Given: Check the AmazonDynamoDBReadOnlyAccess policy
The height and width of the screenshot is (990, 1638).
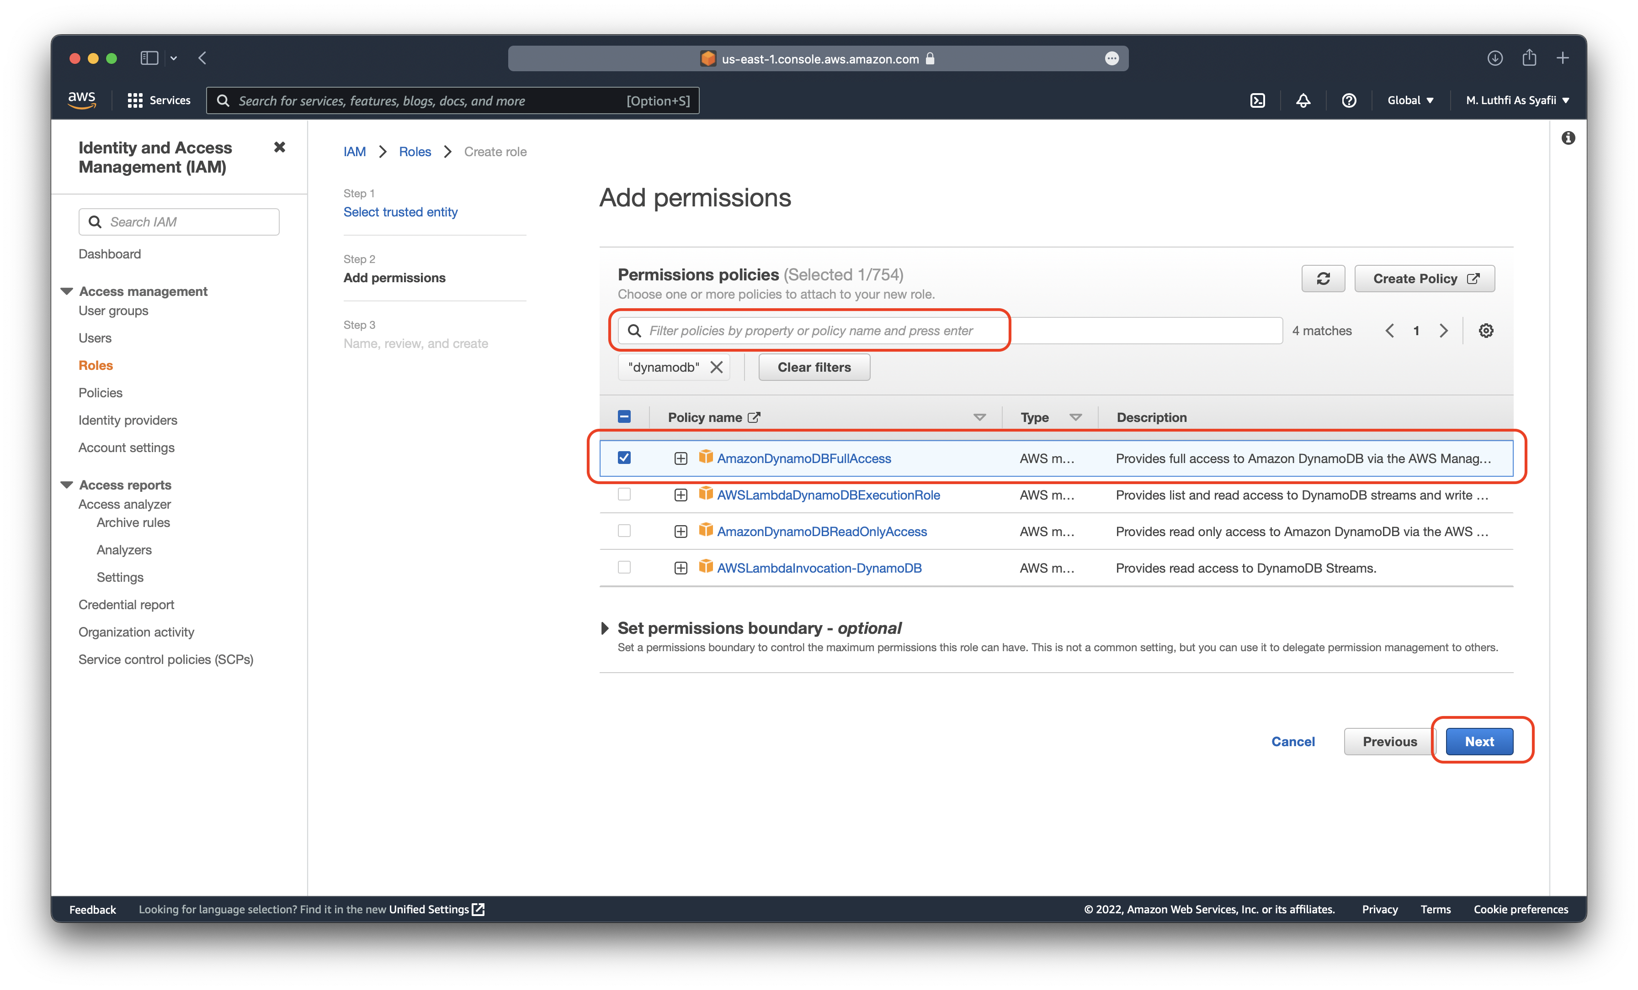Looking at the screenshot, I should [x=623, y=531].
